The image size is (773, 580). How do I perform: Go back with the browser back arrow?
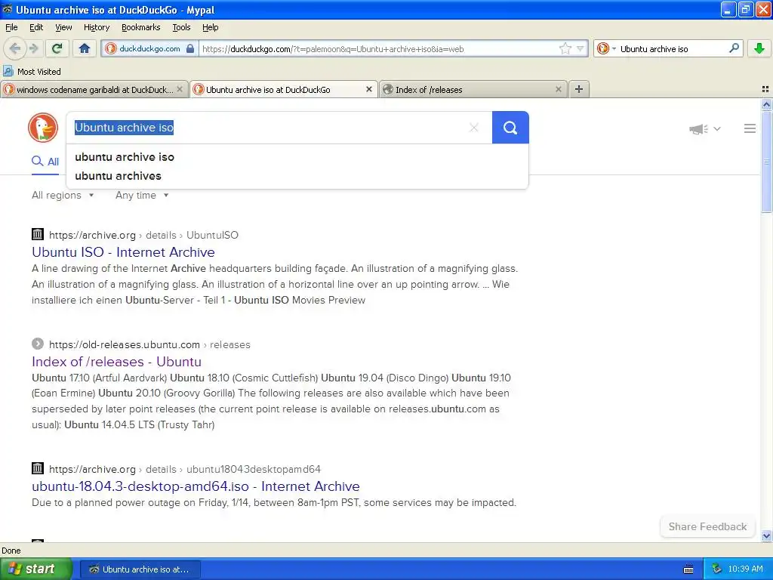[14, 48]
